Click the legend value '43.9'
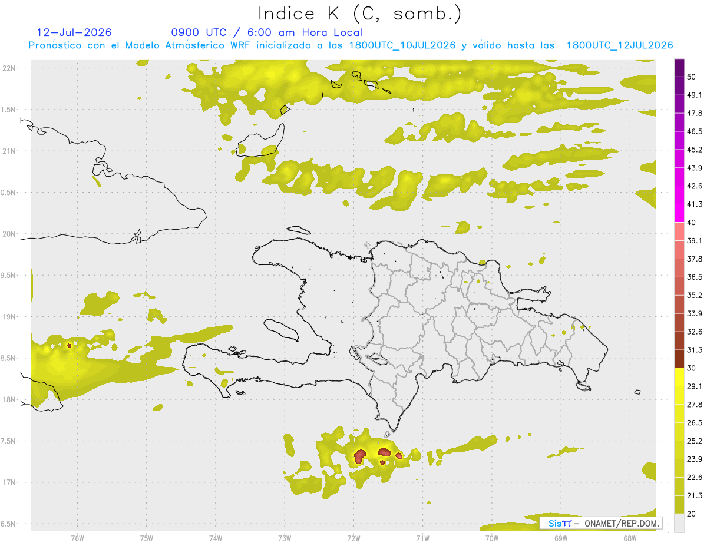707x546 pixels. (x=695, y=168)
